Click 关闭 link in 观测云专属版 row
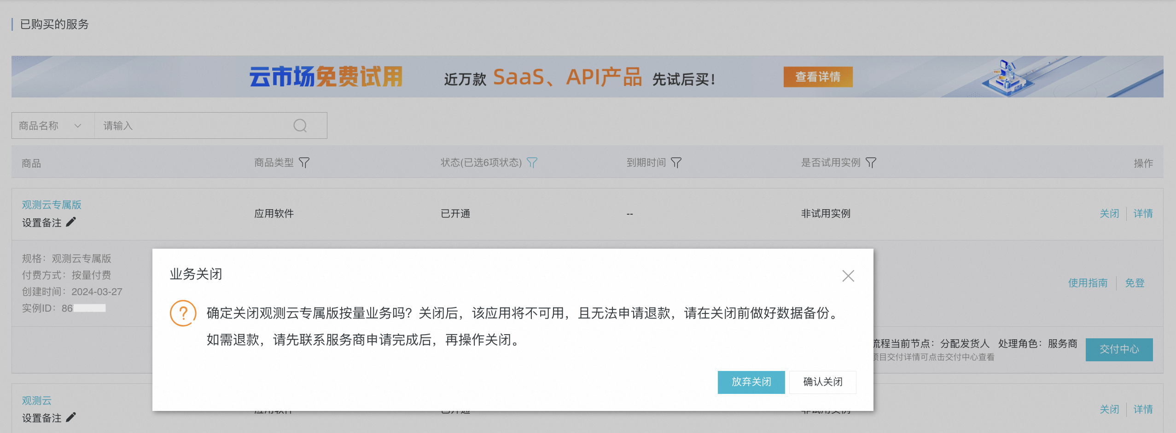Image resolution: width=1176 pixels, height=433 pixels. (1109, 214)
